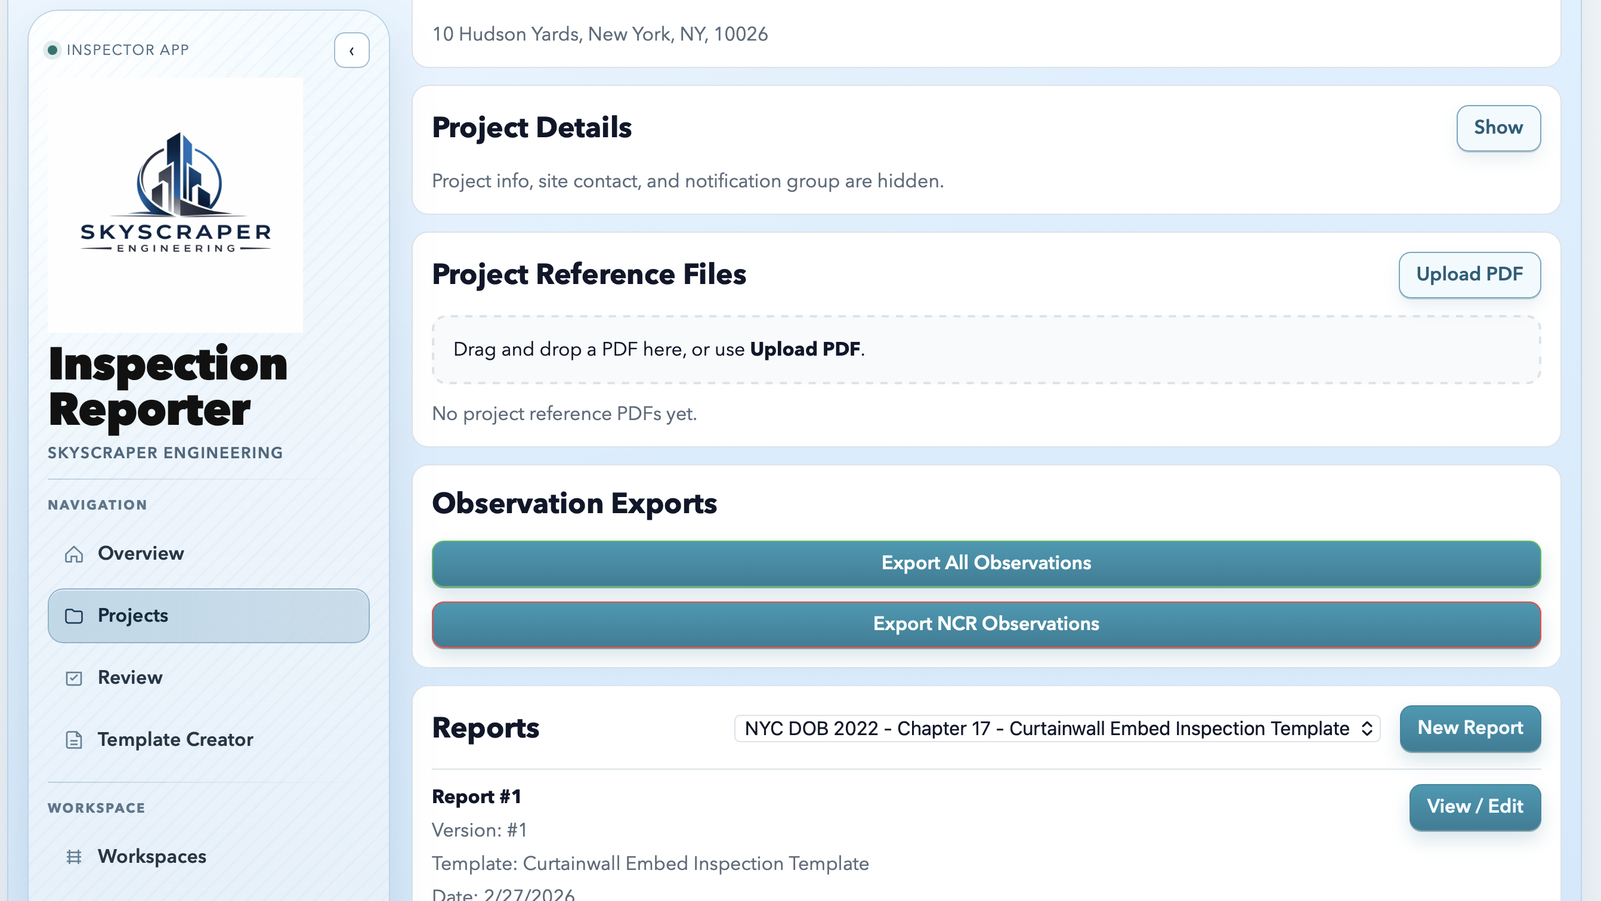Open Template Creator via the document icon

coord(75,740)
